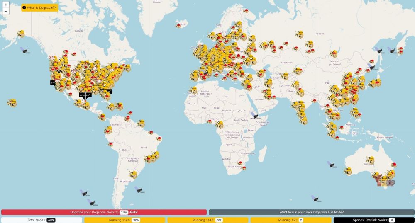
Task: Select the koala icon in southeast Australia
Action: (x=390, y=182)
